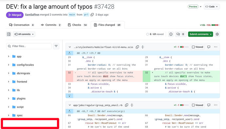This screenshot has height=129, width=226.
Task: Open the Code dropdown
Action: pos(212,7)
